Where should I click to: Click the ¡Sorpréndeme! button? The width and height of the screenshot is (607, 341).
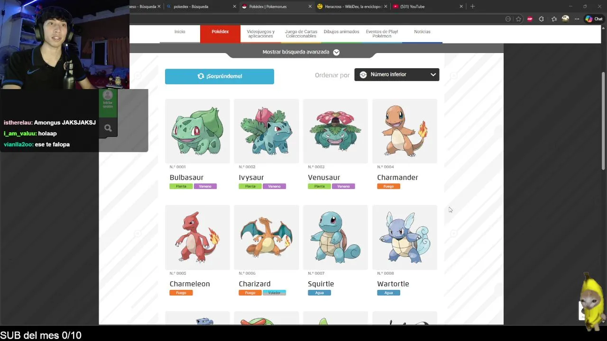[219, 76]
